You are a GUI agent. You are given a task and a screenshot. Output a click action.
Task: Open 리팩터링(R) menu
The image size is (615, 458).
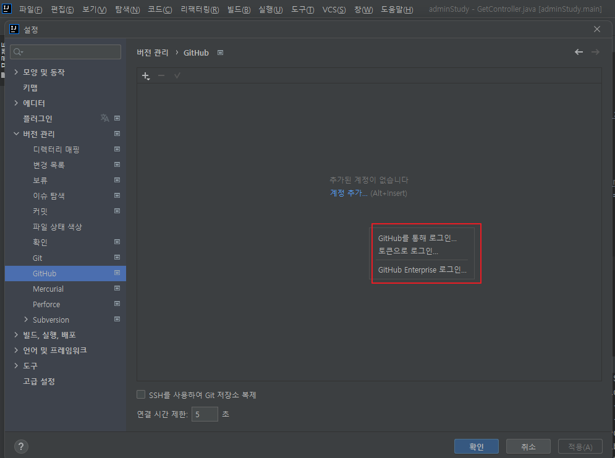pos(200,9)
